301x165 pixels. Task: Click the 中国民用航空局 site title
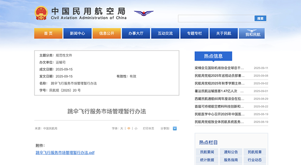88,11
